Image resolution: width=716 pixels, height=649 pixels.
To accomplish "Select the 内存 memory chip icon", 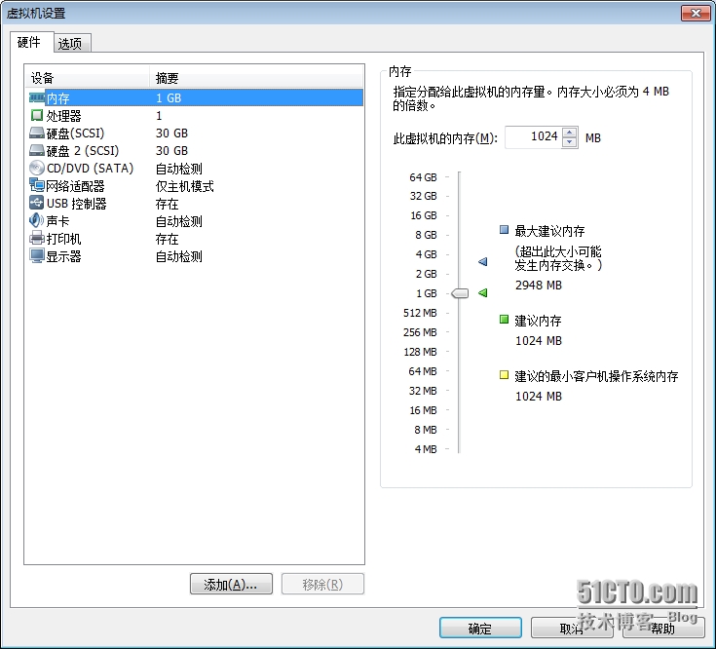I will [x=37, y=97].
